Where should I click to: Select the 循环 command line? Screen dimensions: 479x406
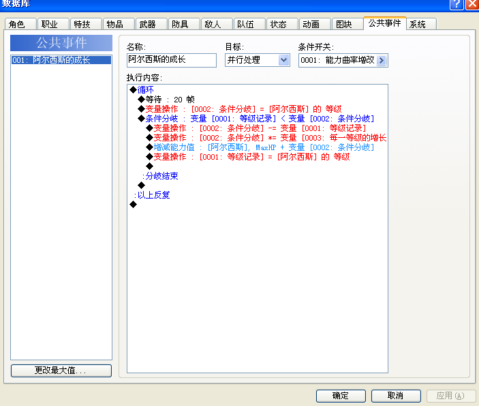142,89
